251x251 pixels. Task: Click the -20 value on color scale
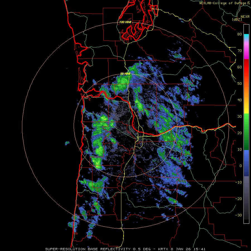point(238,199)
